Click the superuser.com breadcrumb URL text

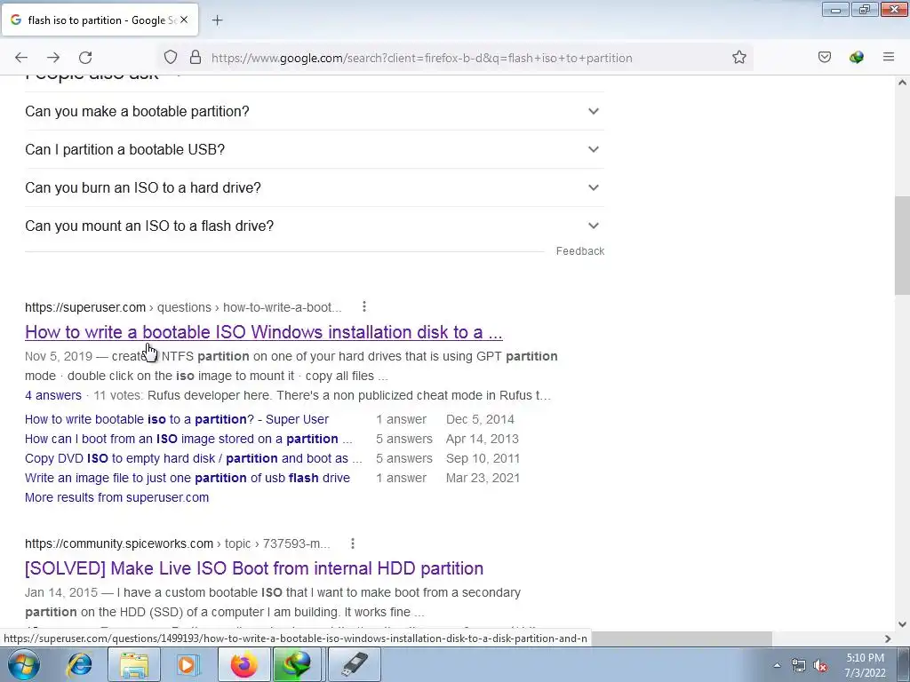point(183,307)
